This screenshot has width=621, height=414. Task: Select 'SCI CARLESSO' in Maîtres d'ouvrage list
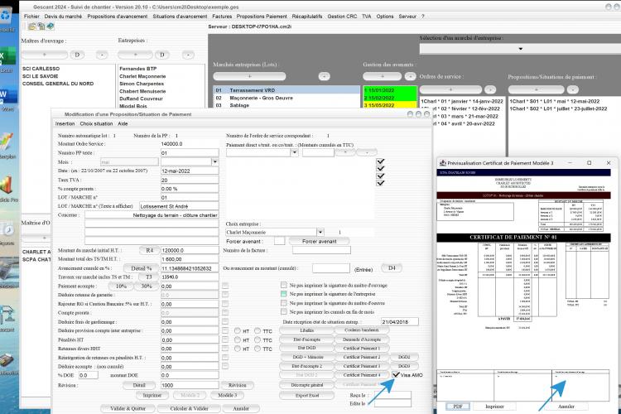point(41,69)
